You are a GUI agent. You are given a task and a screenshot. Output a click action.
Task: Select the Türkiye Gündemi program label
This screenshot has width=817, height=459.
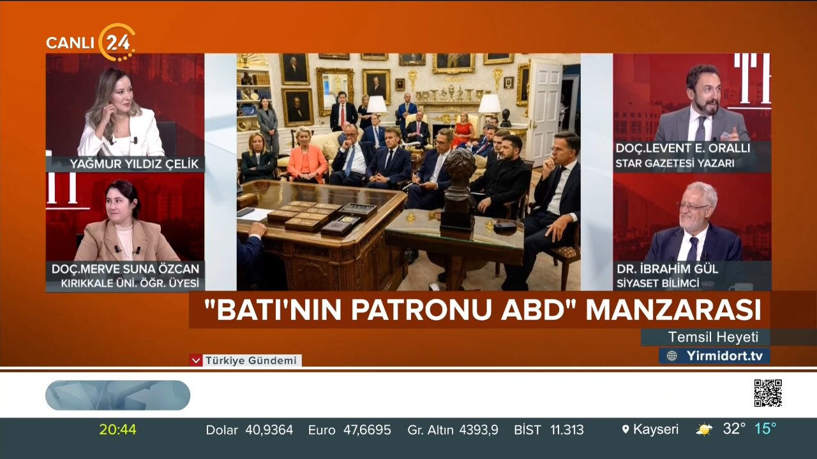coord(251,361)
